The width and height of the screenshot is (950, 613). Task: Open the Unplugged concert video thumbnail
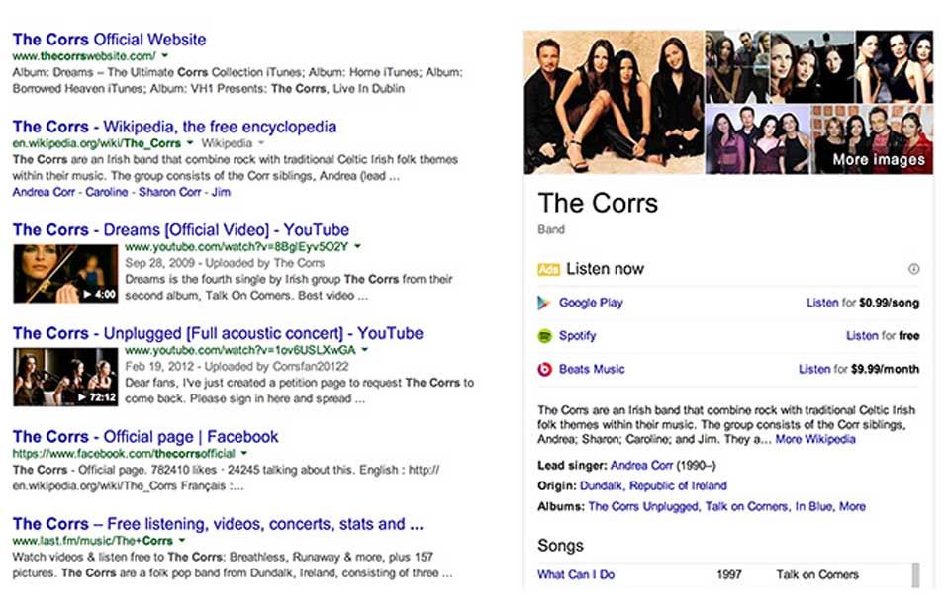pos(65,377)
